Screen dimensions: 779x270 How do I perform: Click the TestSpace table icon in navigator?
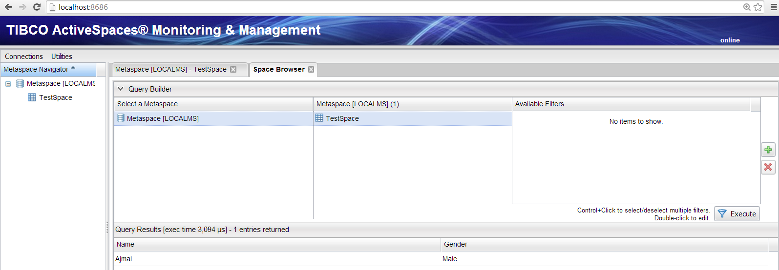click(32, 97)
